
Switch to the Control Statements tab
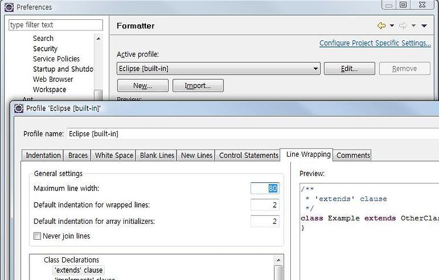248,155
